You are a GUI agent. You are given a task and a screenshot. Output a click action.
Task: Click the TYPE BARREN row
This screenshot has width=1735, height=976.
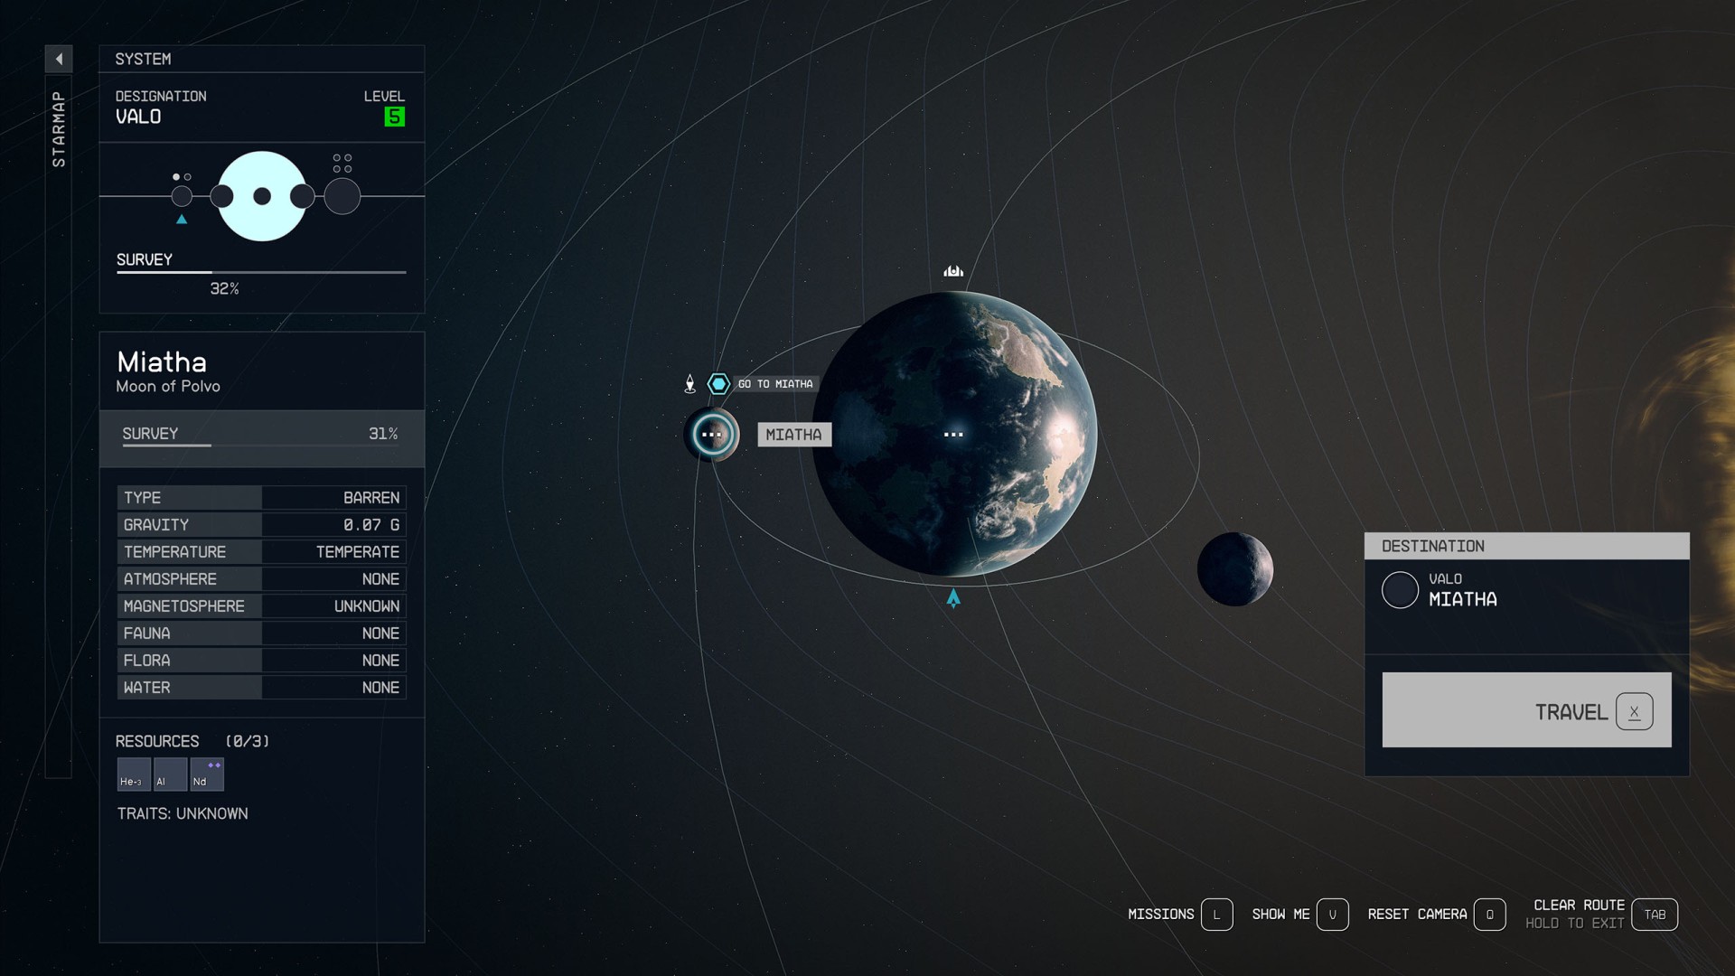[261, 497]
